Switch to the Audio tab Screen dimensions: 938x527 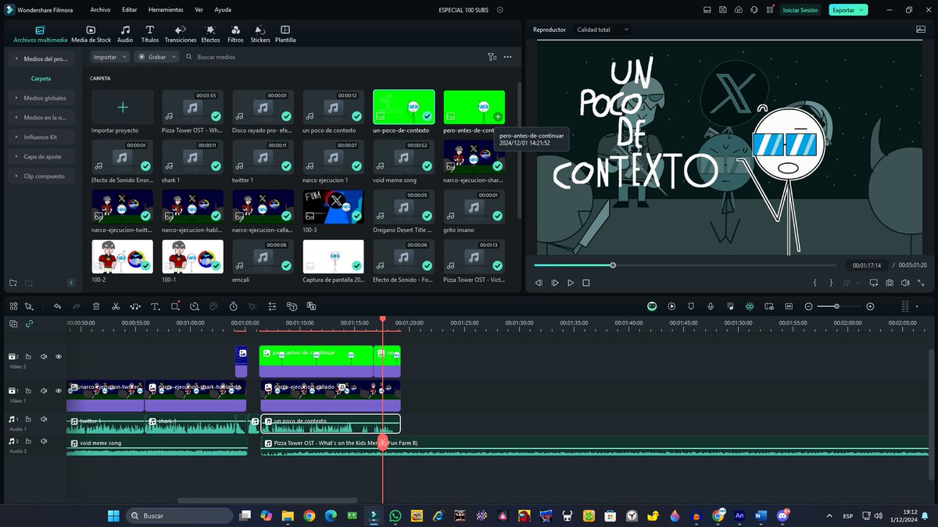tap(125, 34)
